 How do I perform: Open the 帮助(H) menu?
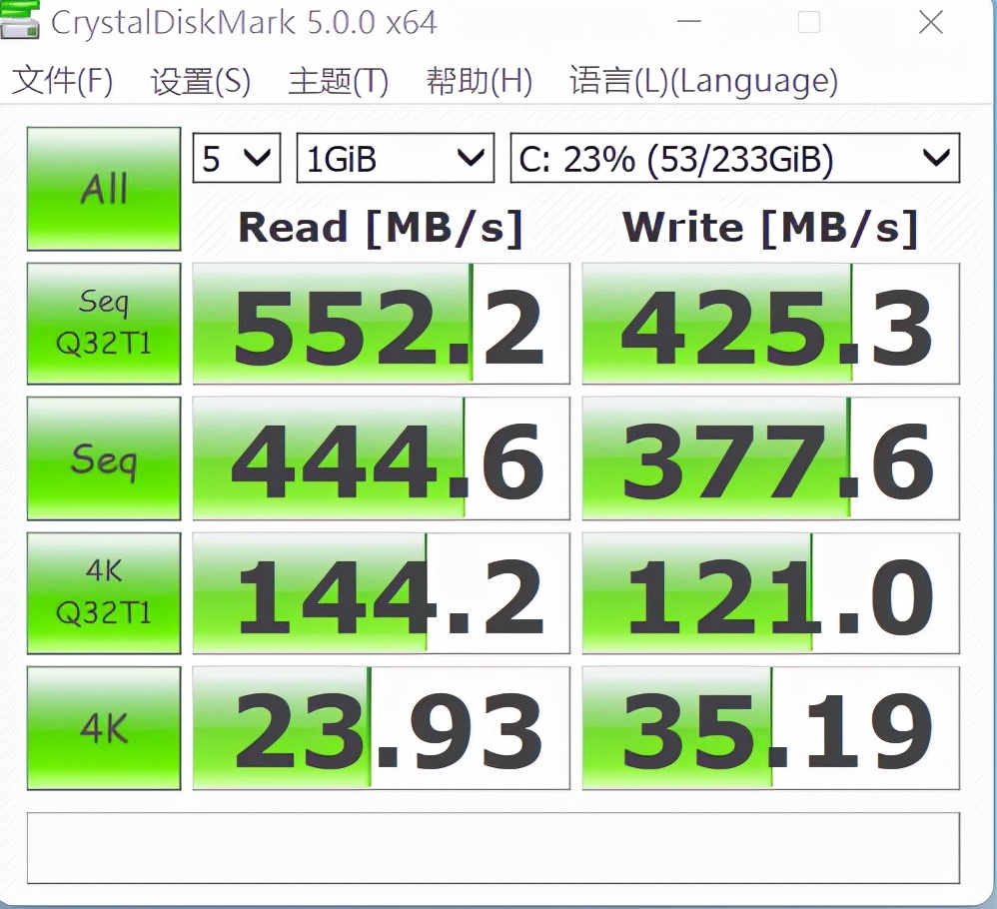[x=479, y=81]
